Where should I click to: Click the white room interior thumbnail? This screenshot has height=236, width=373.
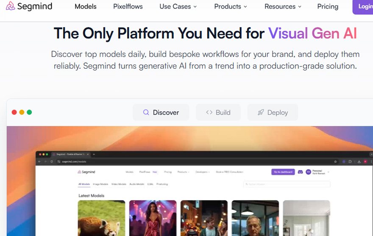tap(306, 218)
